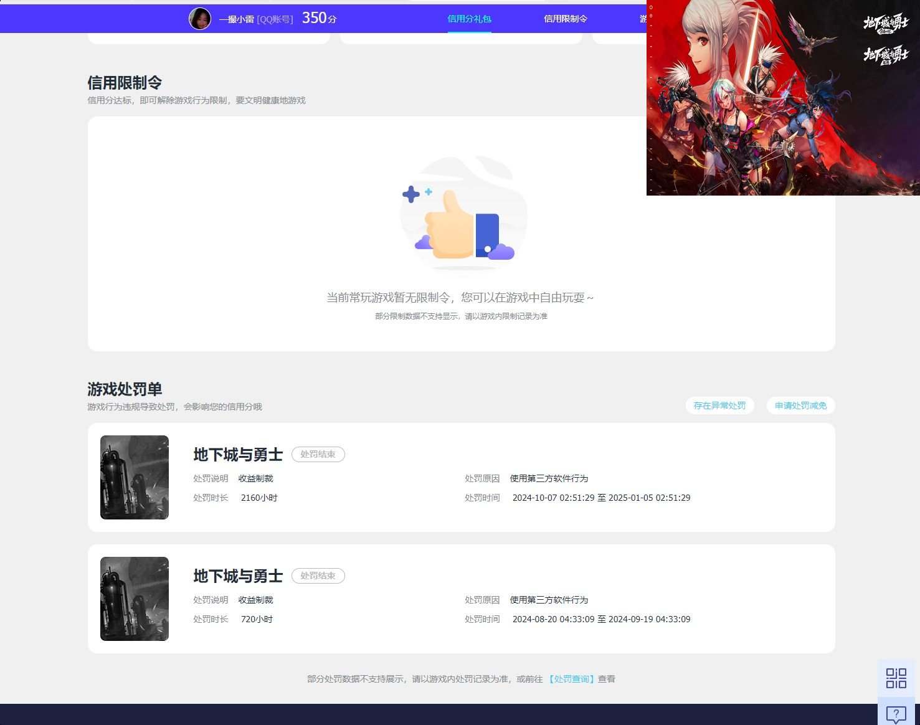Click the username 一撮小雷

[x=236, y=19]
